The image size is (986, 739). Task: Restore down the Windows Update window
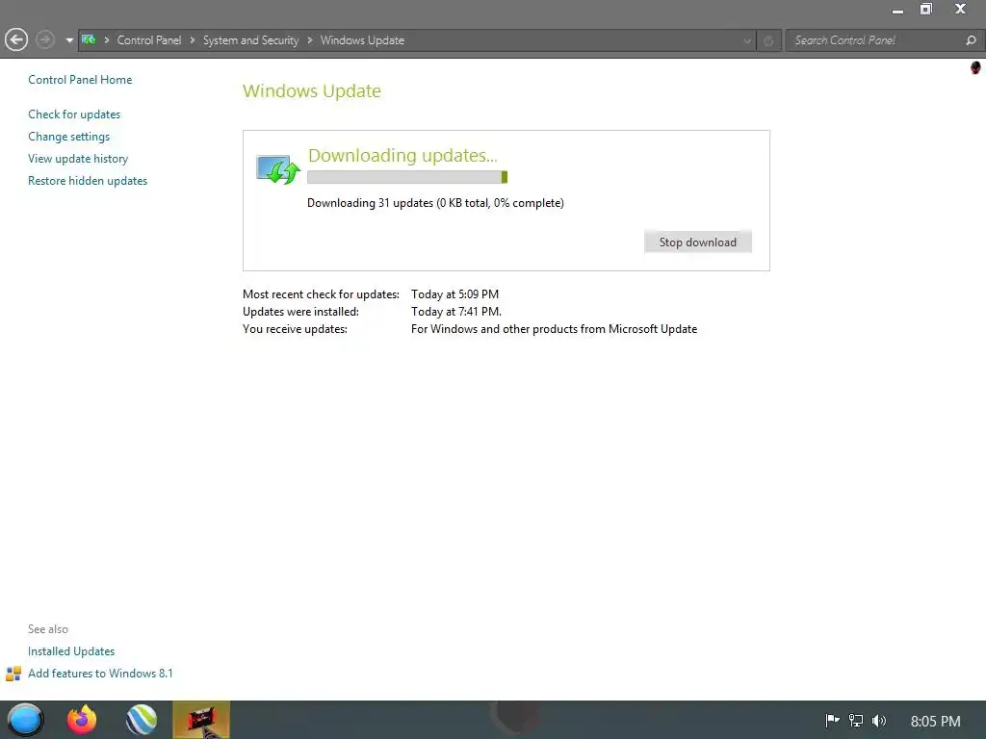click(925, 9)
